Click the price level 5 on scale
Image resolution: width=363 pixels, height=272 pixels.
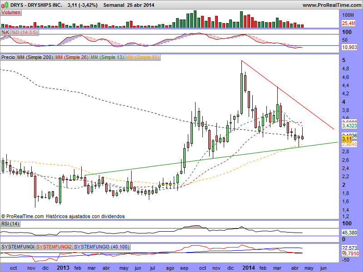(344, 60)
